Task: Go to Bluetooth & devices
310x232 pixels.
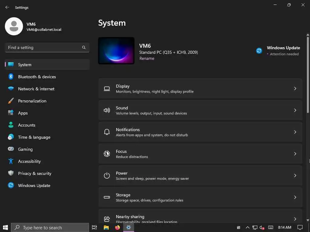Action: [x=47, y=76]
